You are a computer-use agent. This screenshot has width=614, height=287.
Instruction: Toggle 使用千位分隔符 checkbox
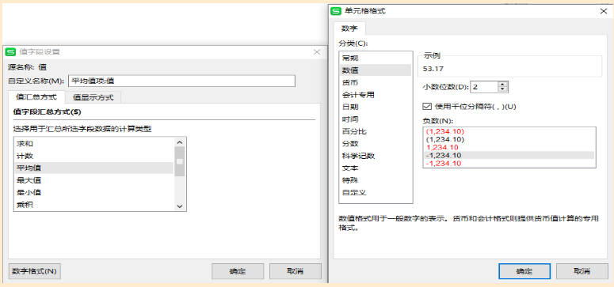tap(427, 106)
